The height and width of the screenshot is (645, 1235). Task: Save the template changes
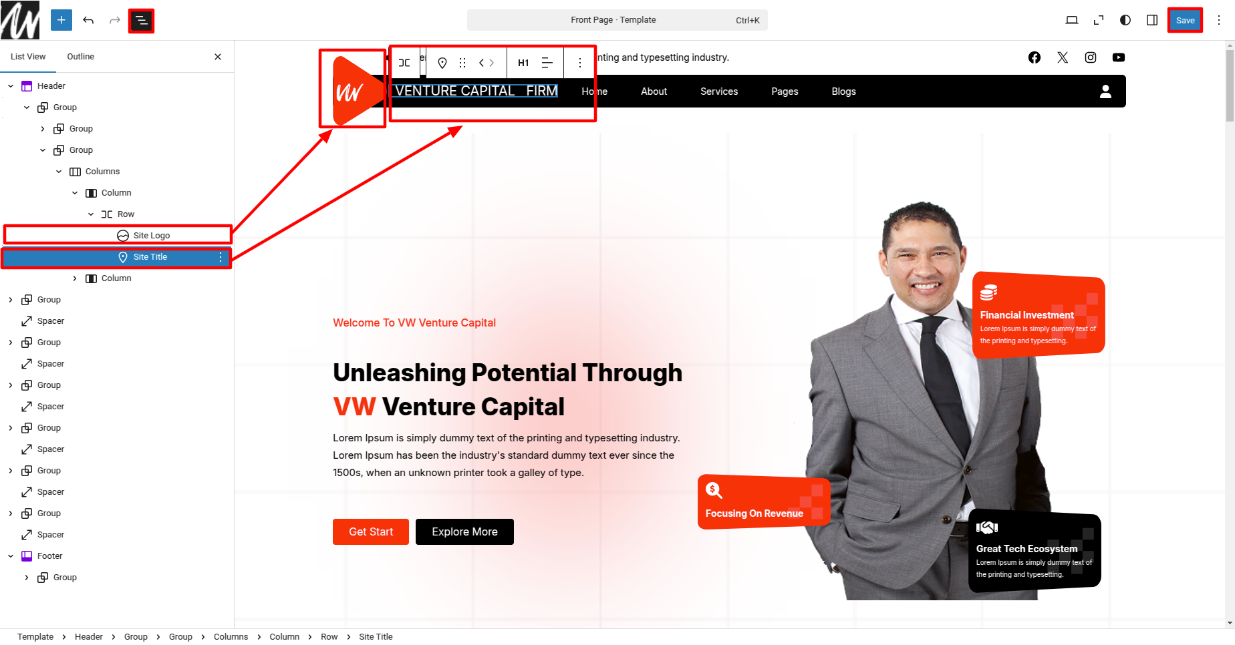1185,20
